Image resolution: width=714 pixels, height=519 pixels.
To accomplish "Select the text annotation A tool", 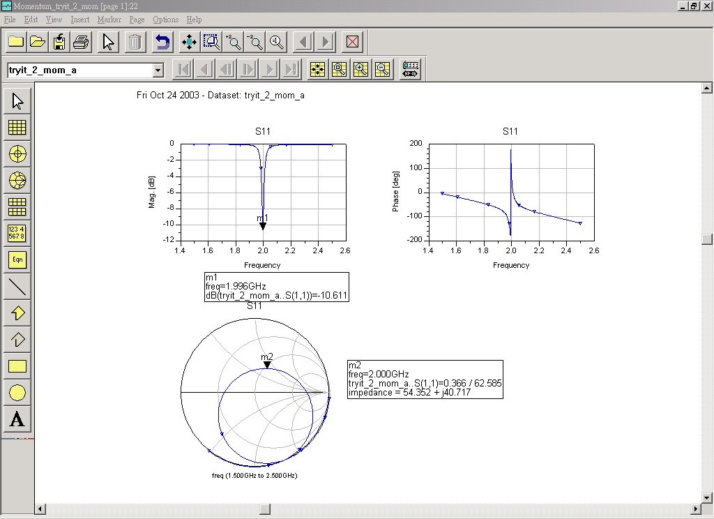I will pyautogui.click(x=17, y=419).
